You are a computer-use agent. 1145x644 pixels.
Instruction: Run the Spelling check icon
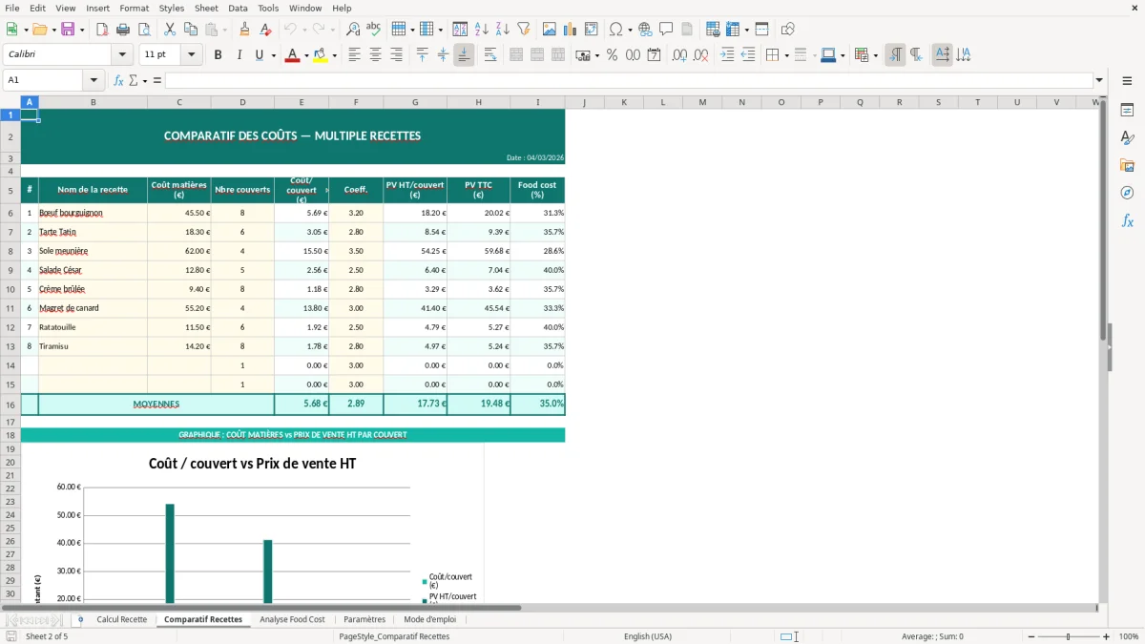coord(374,30)
